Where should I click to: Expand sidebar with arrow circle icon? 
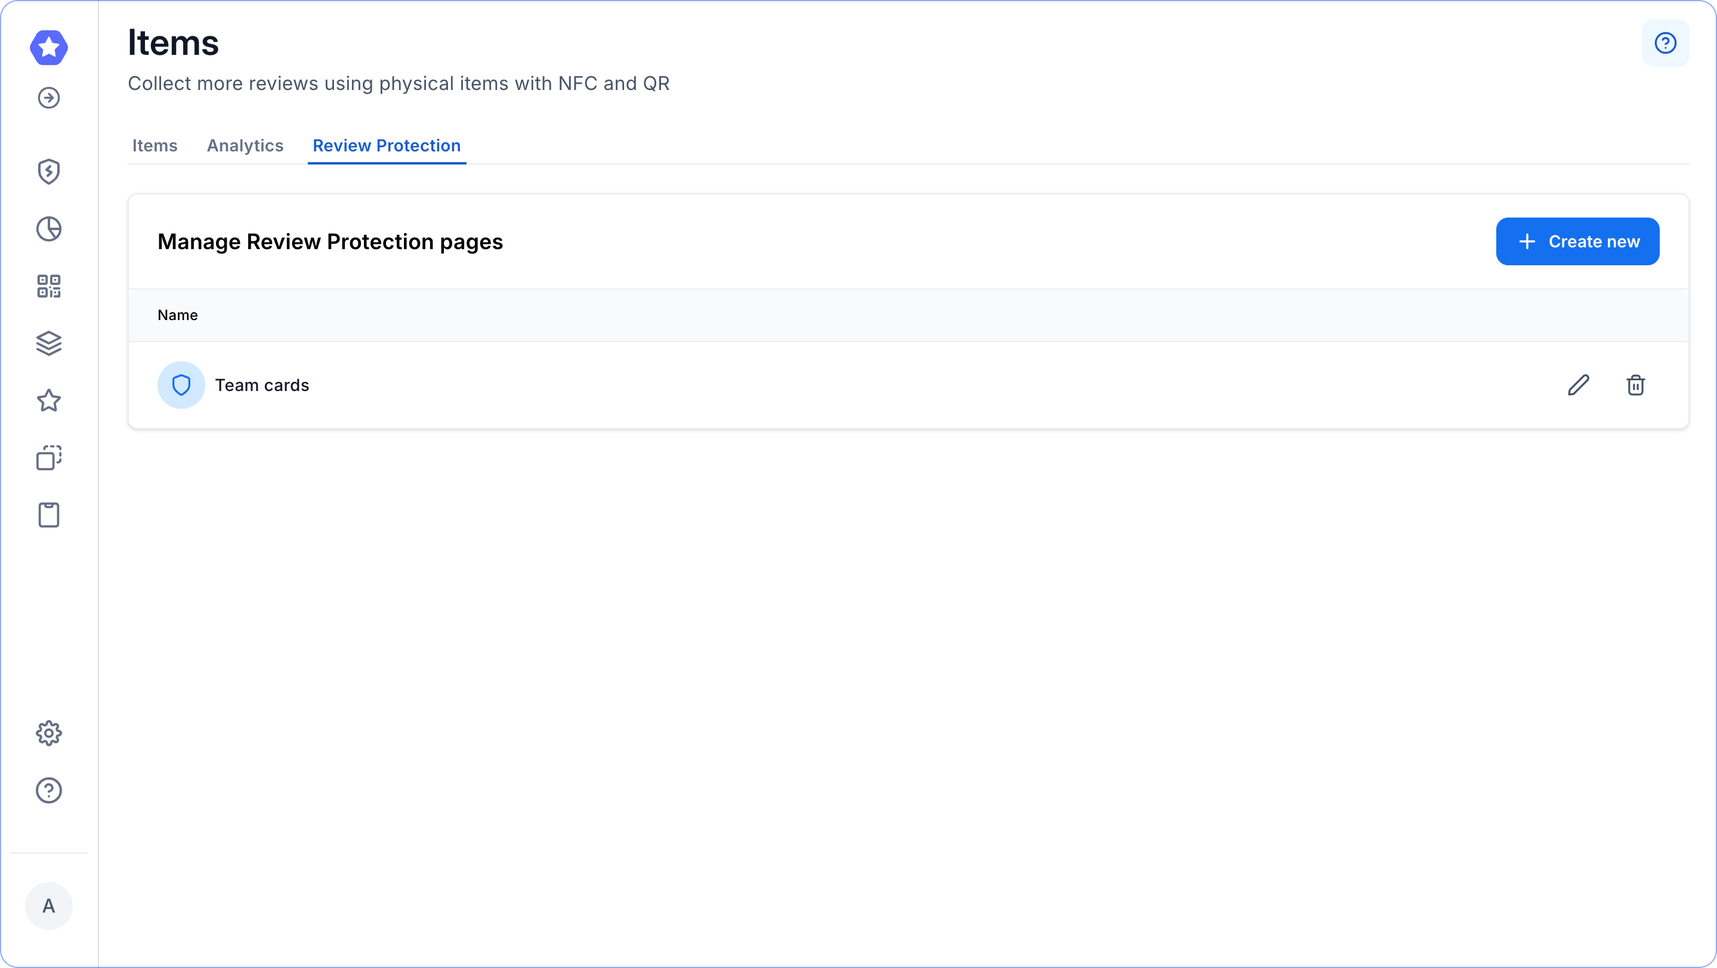(x=49, y=98)
